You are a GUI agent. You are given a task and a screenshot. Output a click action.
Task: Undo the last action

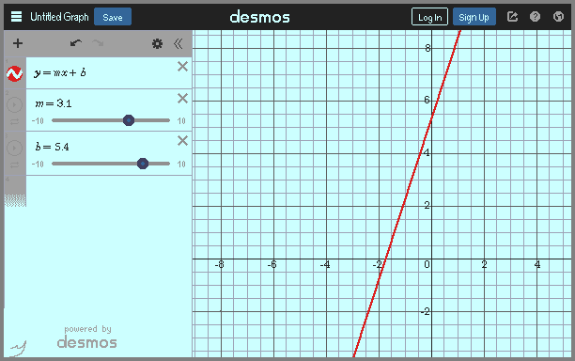76,43
